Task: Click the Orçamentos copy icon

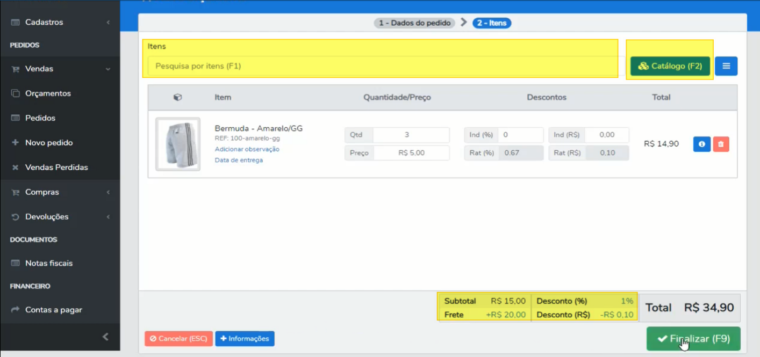Action: pyautogui.click(x=15, y=93)
